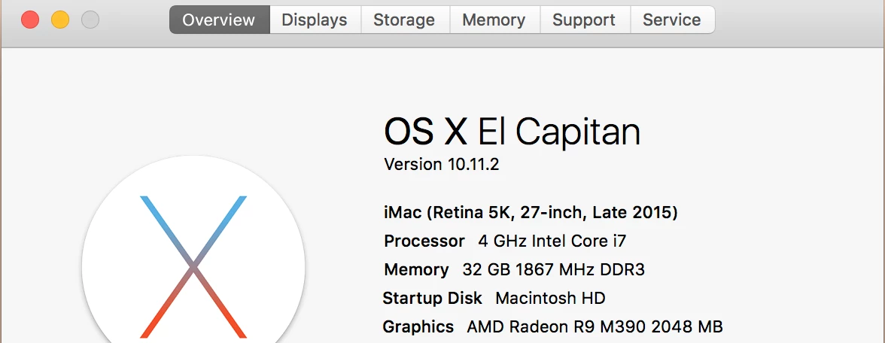Go to the Memory tab

tap(494, 20)
